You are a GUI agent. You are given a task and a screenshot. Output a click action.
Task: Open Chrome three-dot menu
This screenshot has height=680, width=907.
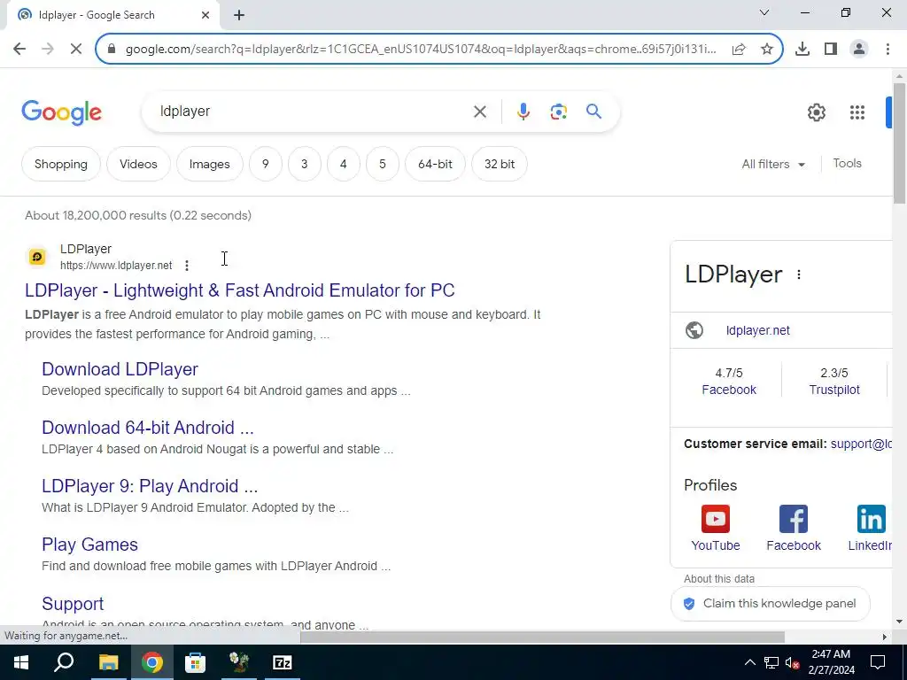coord(888,50)
